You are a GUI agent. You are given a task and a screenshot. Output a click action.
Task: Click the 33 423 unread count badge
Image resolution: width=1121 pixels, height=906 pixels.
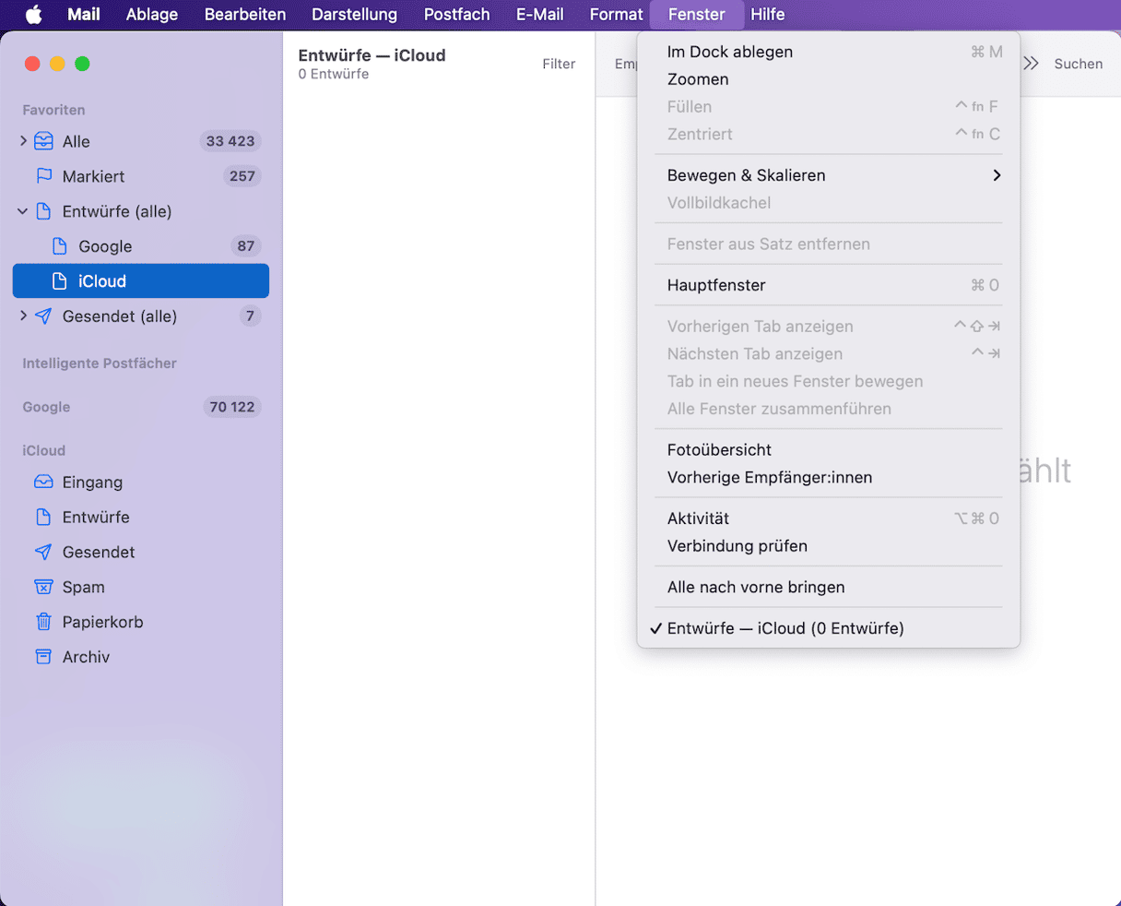point(230,141)
